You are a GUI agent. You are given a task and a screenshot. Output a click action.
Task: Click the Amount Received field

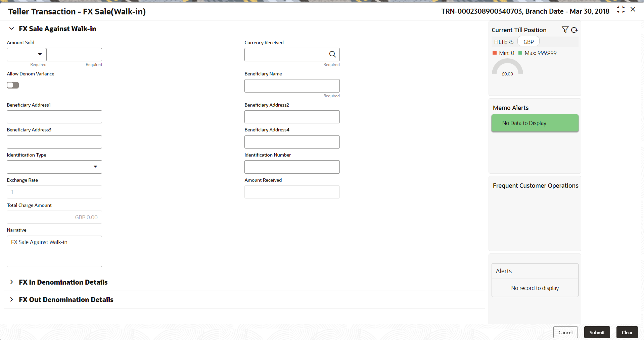point(292,192)
